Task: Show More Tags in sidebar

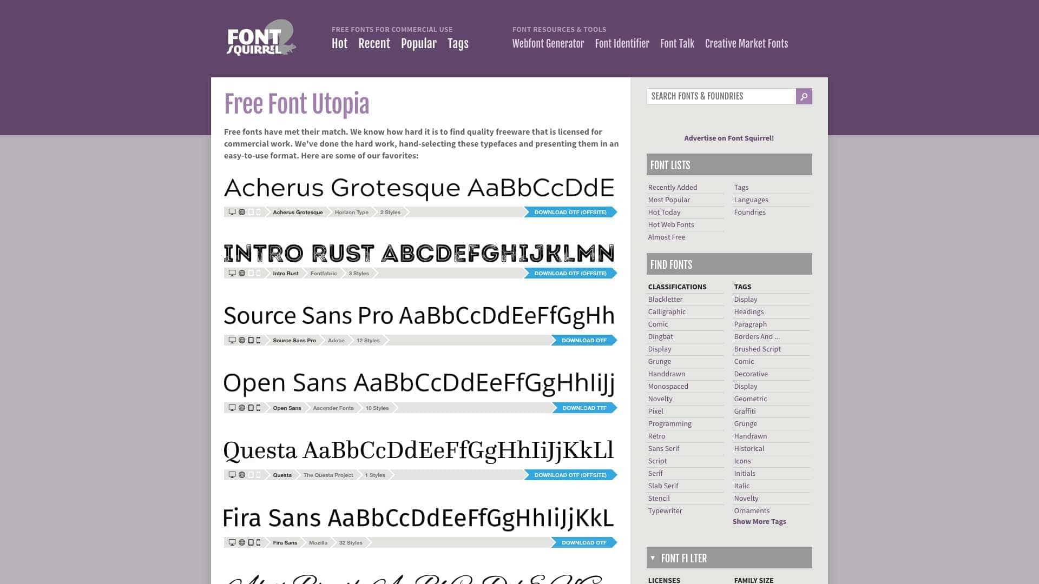Action: 759,522
